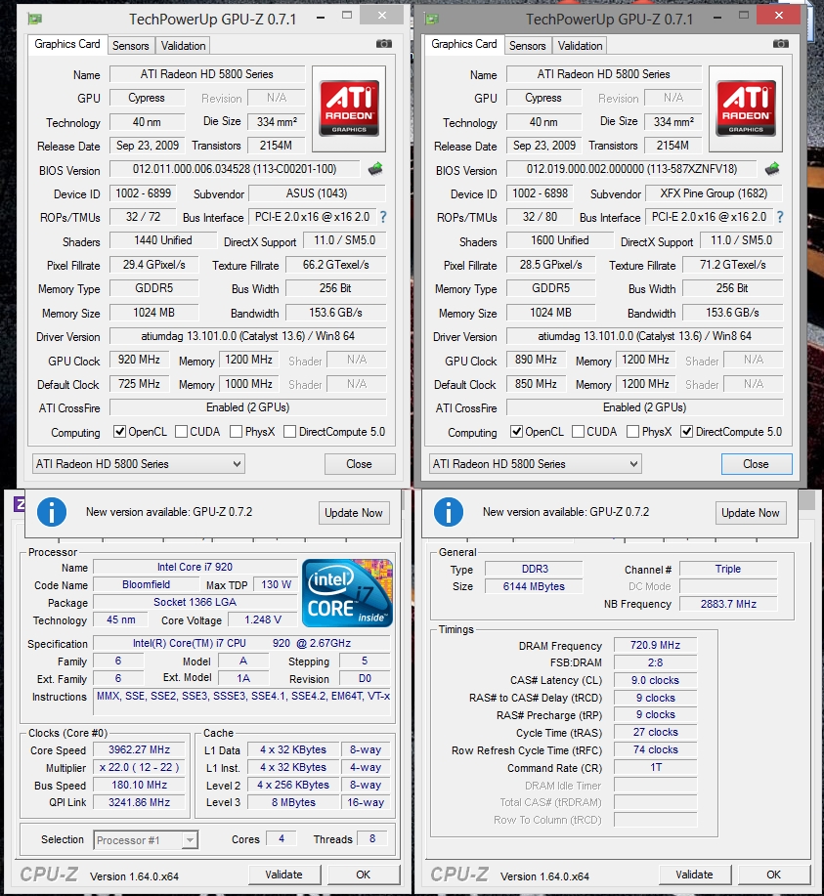Click BIOS Version field in right GPU-Z window
Screen dimensions: 824x896
pyautogui.click(x=631, y=169)
